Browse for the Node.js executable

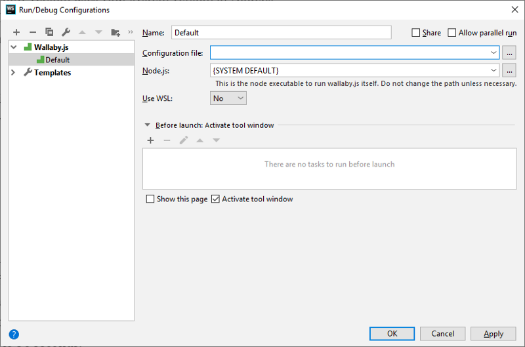click(x=509, y=71)
